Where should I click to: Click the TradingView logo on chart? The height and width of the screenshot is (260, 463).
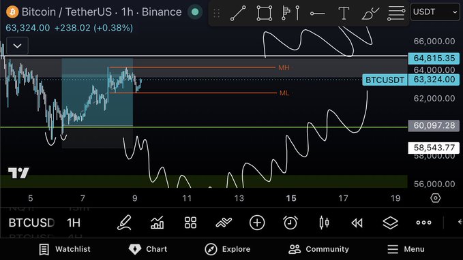(x=18, y=173)
